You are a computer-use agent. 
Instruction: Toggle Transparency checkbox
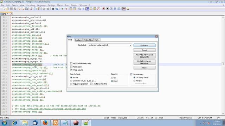[131, 74]
